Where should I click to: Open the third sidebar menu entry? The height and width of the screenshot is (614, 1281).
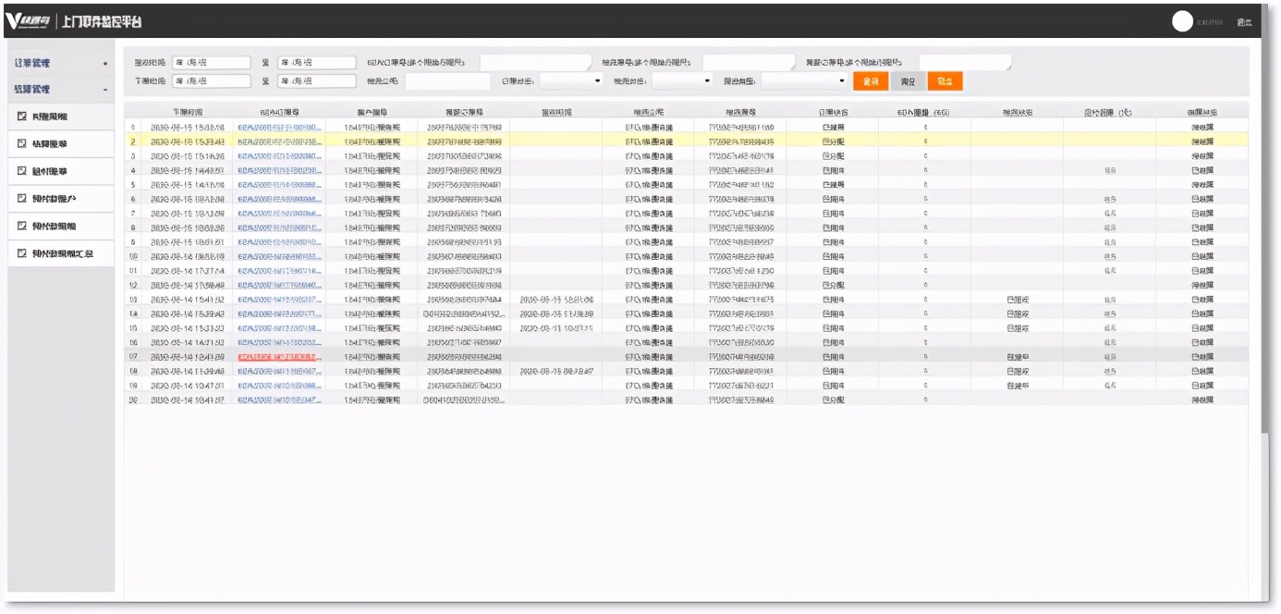coord(61,171)
